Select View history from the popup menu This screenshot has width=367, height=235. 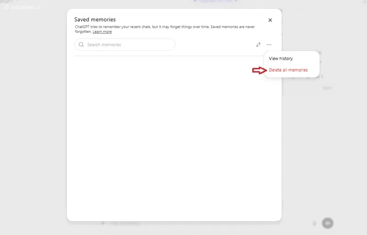(281, 58)
